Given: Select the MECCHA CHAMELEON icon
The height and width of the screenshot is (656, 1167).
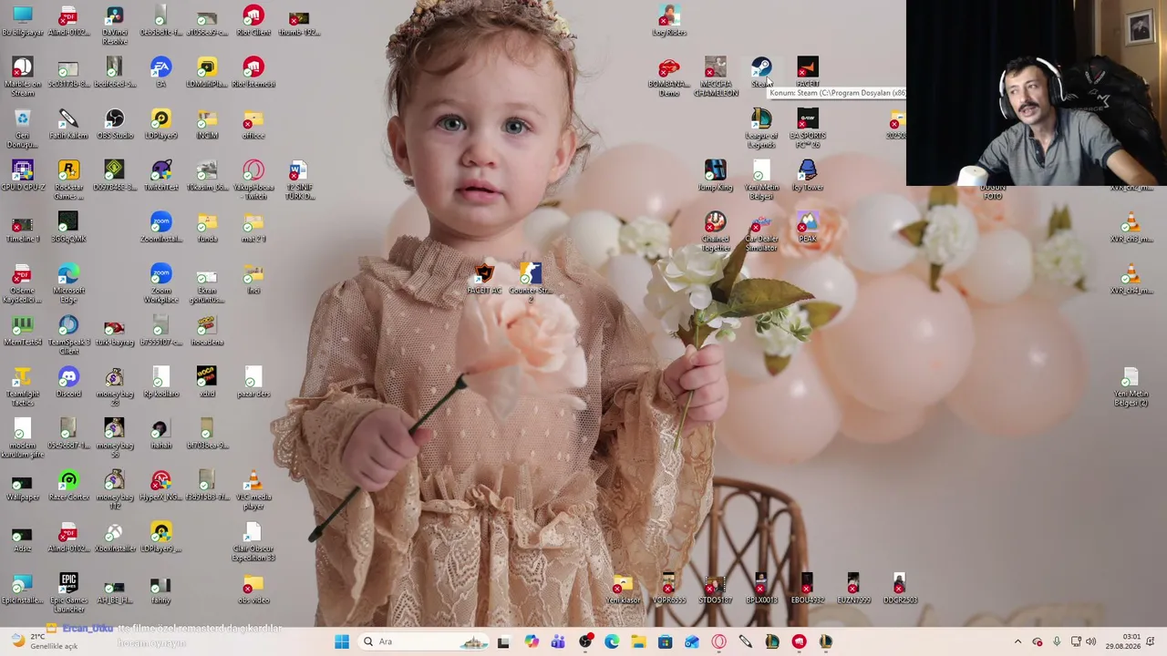Looking at the screenshot, I should (715, 77).
